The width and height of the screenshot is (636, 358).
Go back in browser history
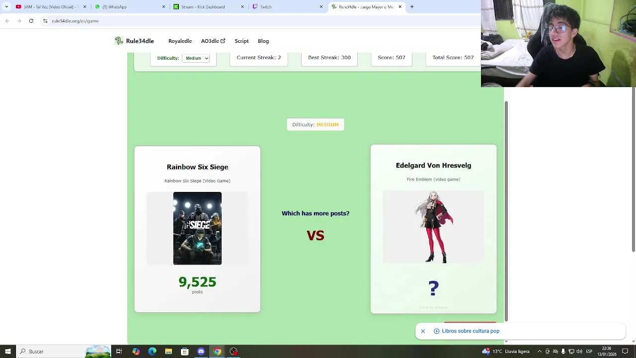7,21
